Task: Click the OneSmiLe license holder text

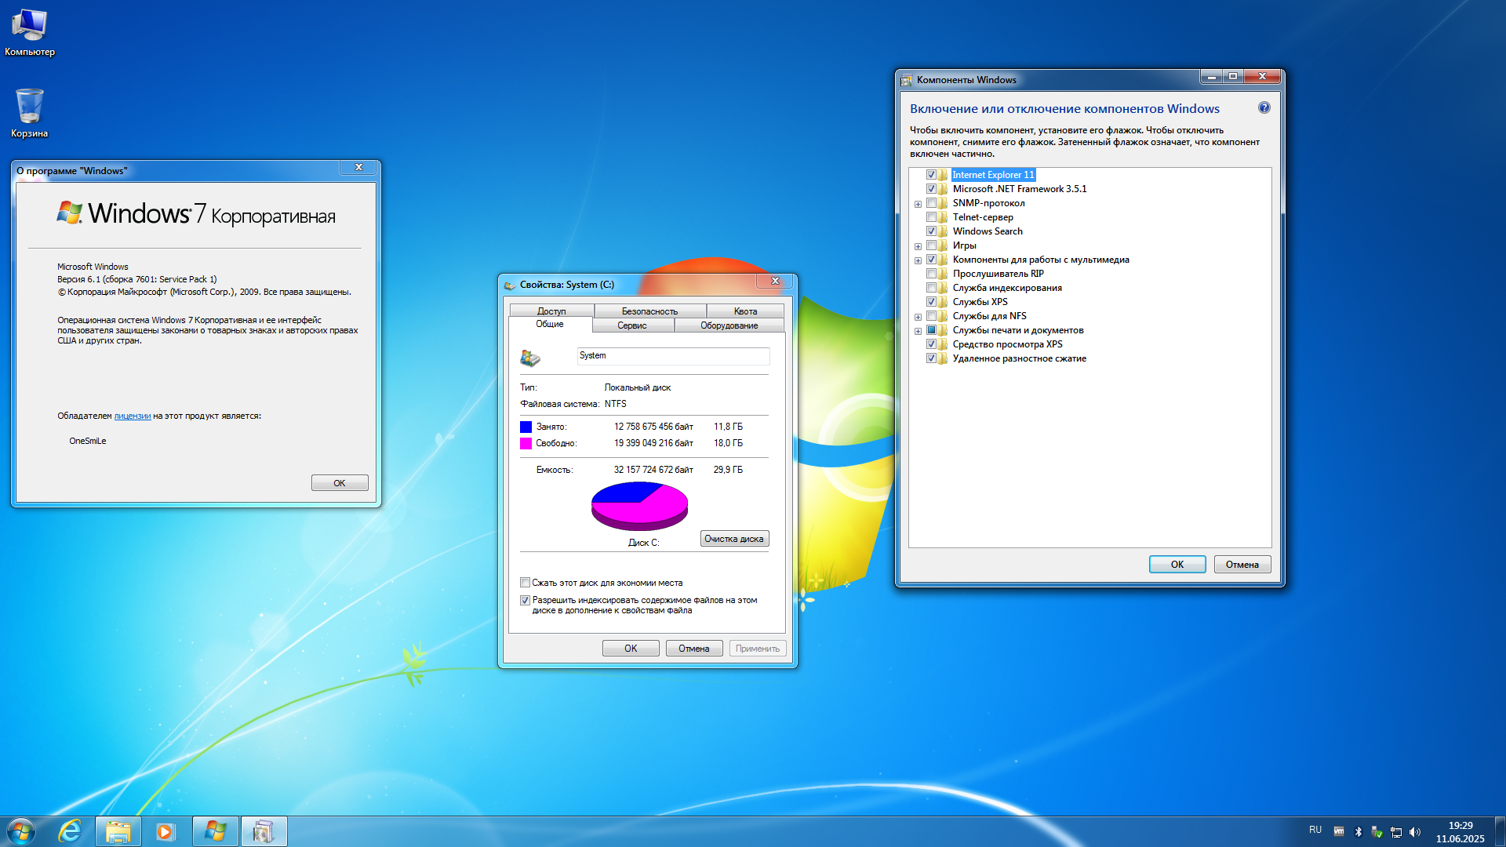Action: (88, 441)
